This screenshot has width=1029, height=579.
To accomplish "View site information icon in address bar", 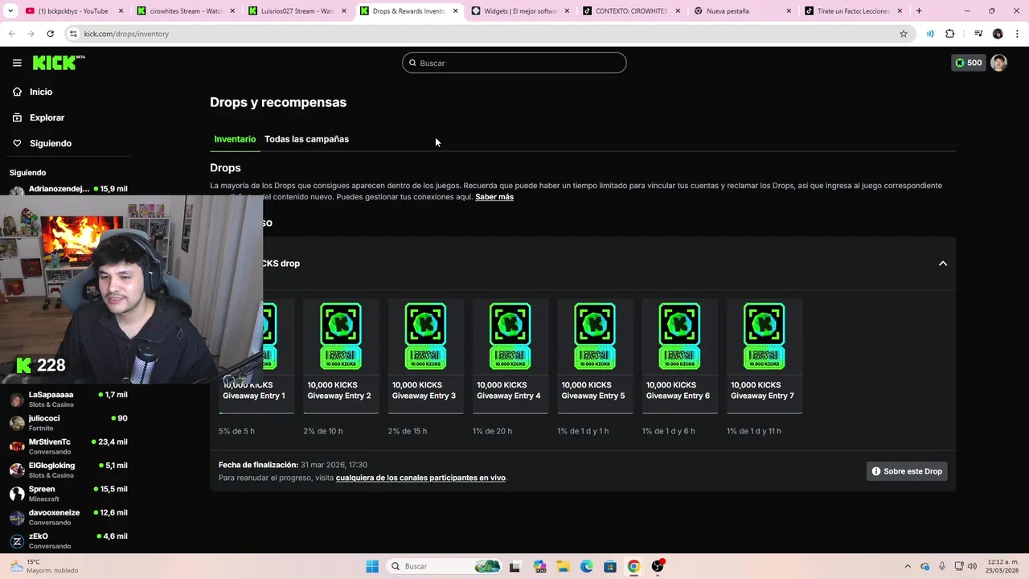I will point(73,34).
